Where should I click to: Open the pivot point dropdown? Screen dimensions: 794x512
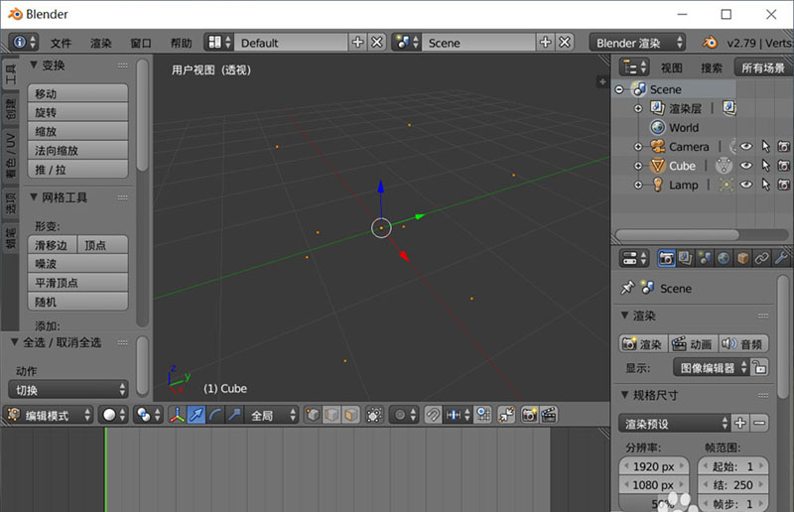pyautogui.click(x=148, y=416)
